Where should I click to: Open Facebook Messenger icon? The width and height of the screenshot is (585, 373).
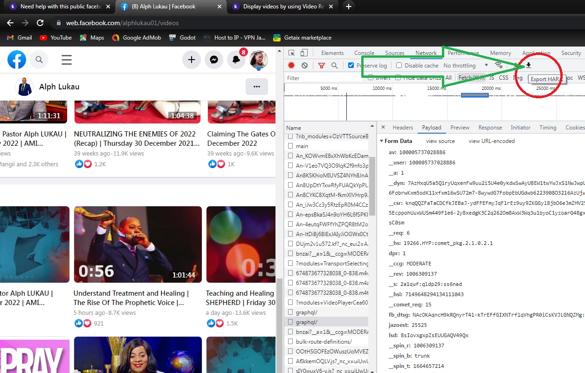[214, 60]
